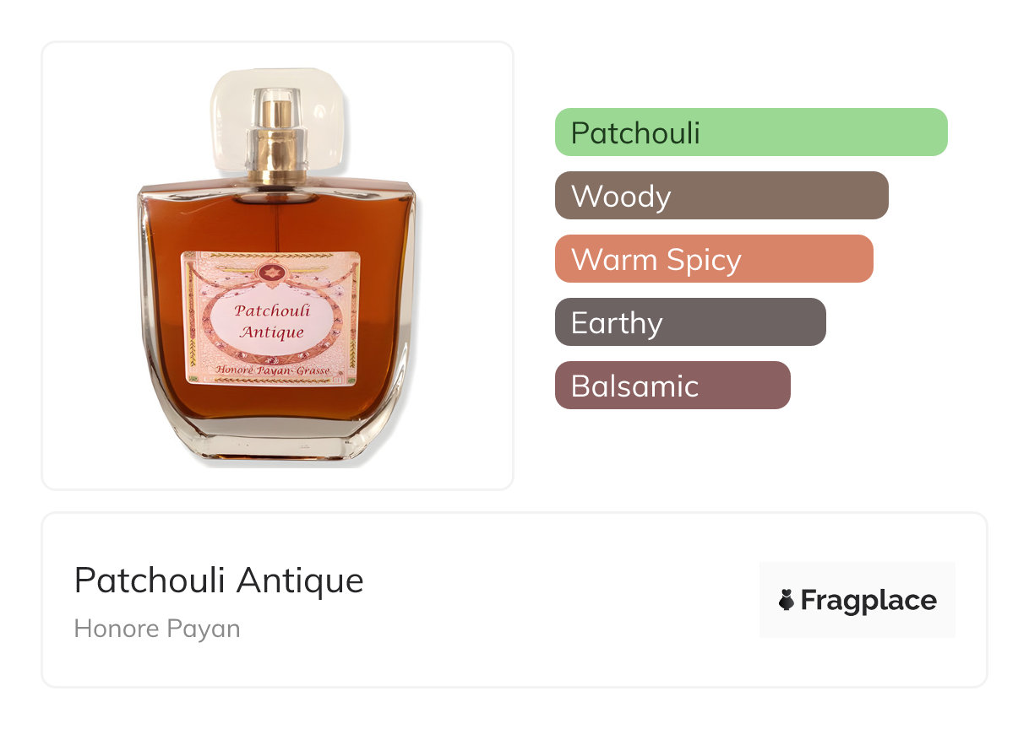
Task: Click the pink label on perfume bottle
Action: (271, 319)
